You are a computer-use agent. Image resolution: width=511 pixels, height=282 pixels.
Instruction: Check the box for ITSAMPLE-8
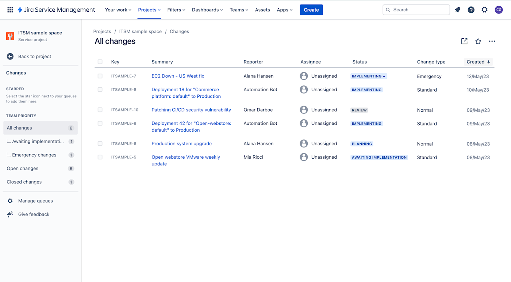[x=100, y=89]
